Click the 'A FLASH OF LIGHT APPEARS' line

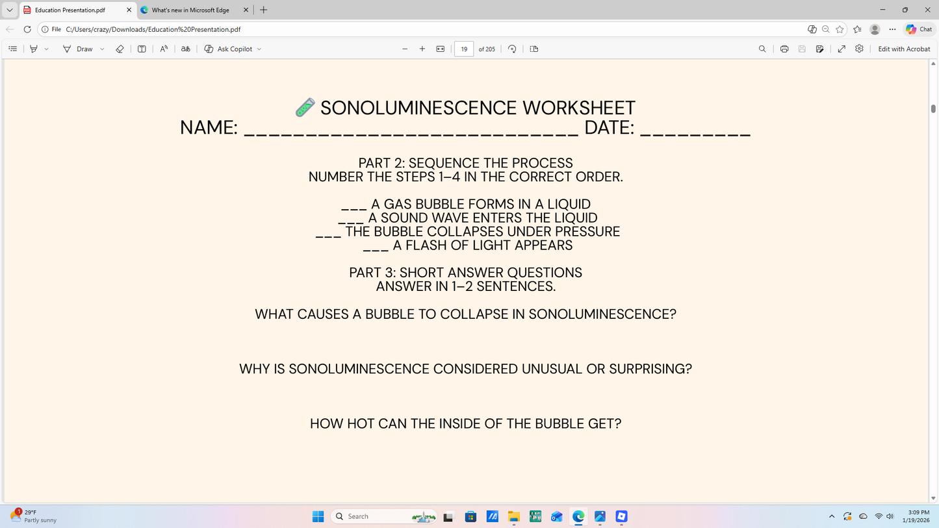click(x=483, y=245)
